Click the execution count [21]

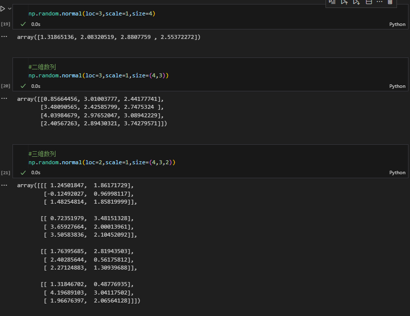coord(5,173)
